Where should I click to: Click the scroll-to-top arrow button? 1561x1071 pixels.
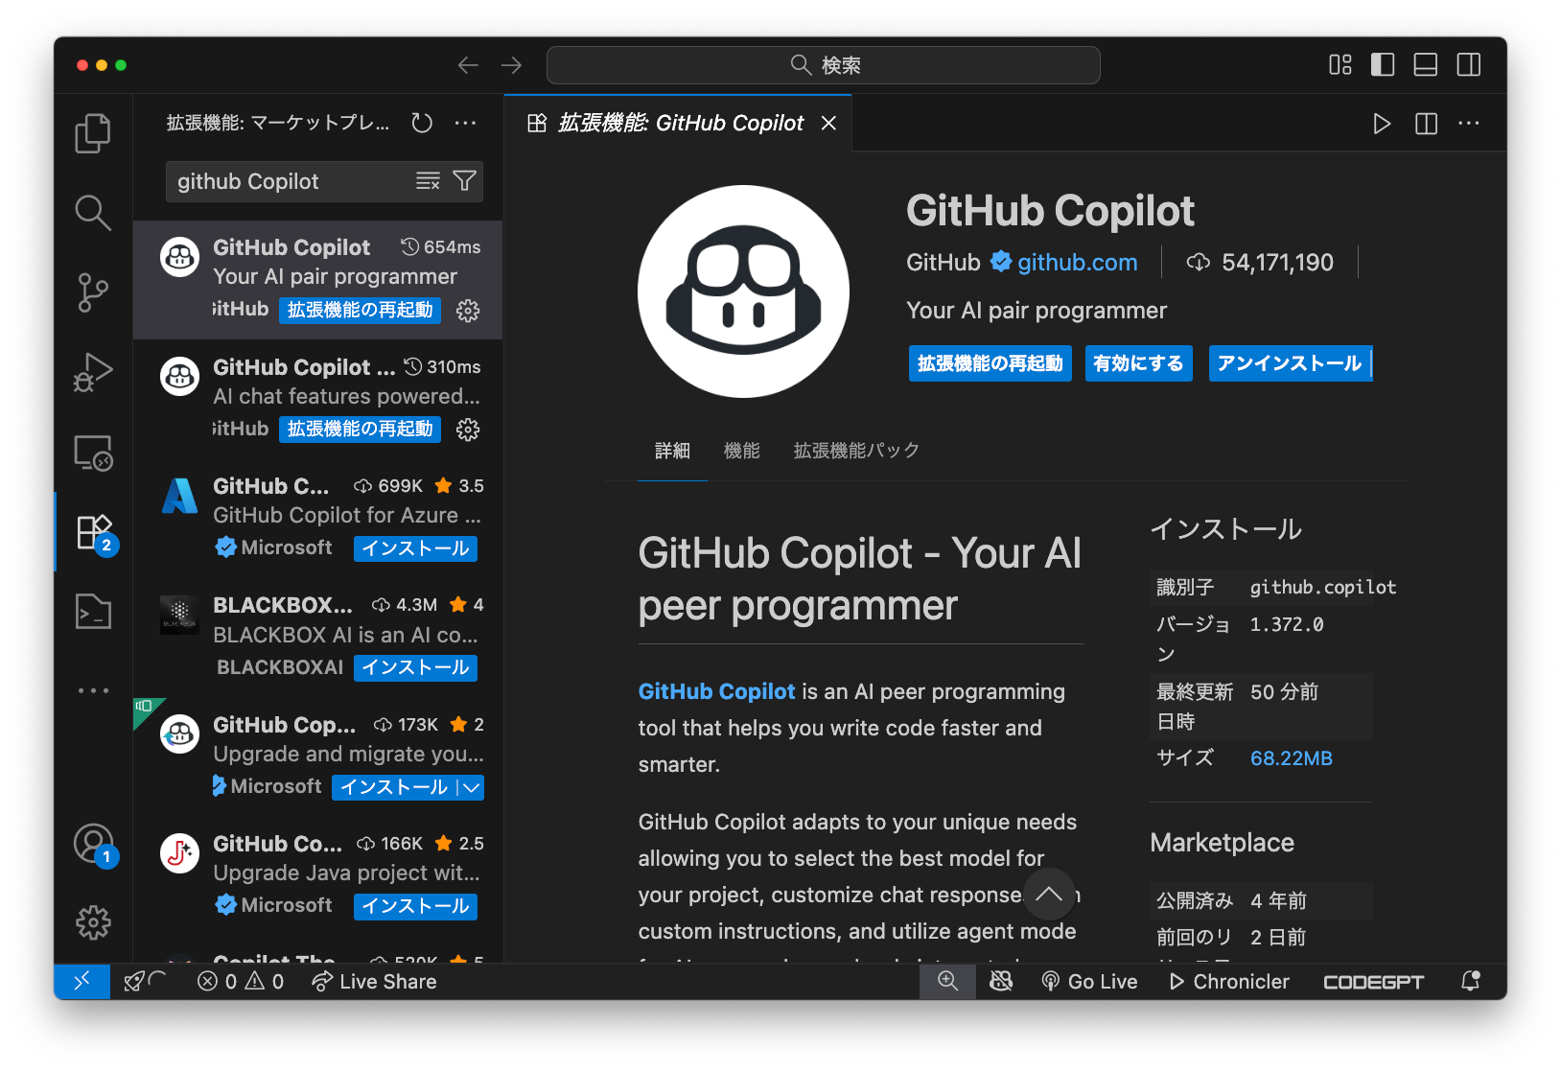tap(1049, 895)
